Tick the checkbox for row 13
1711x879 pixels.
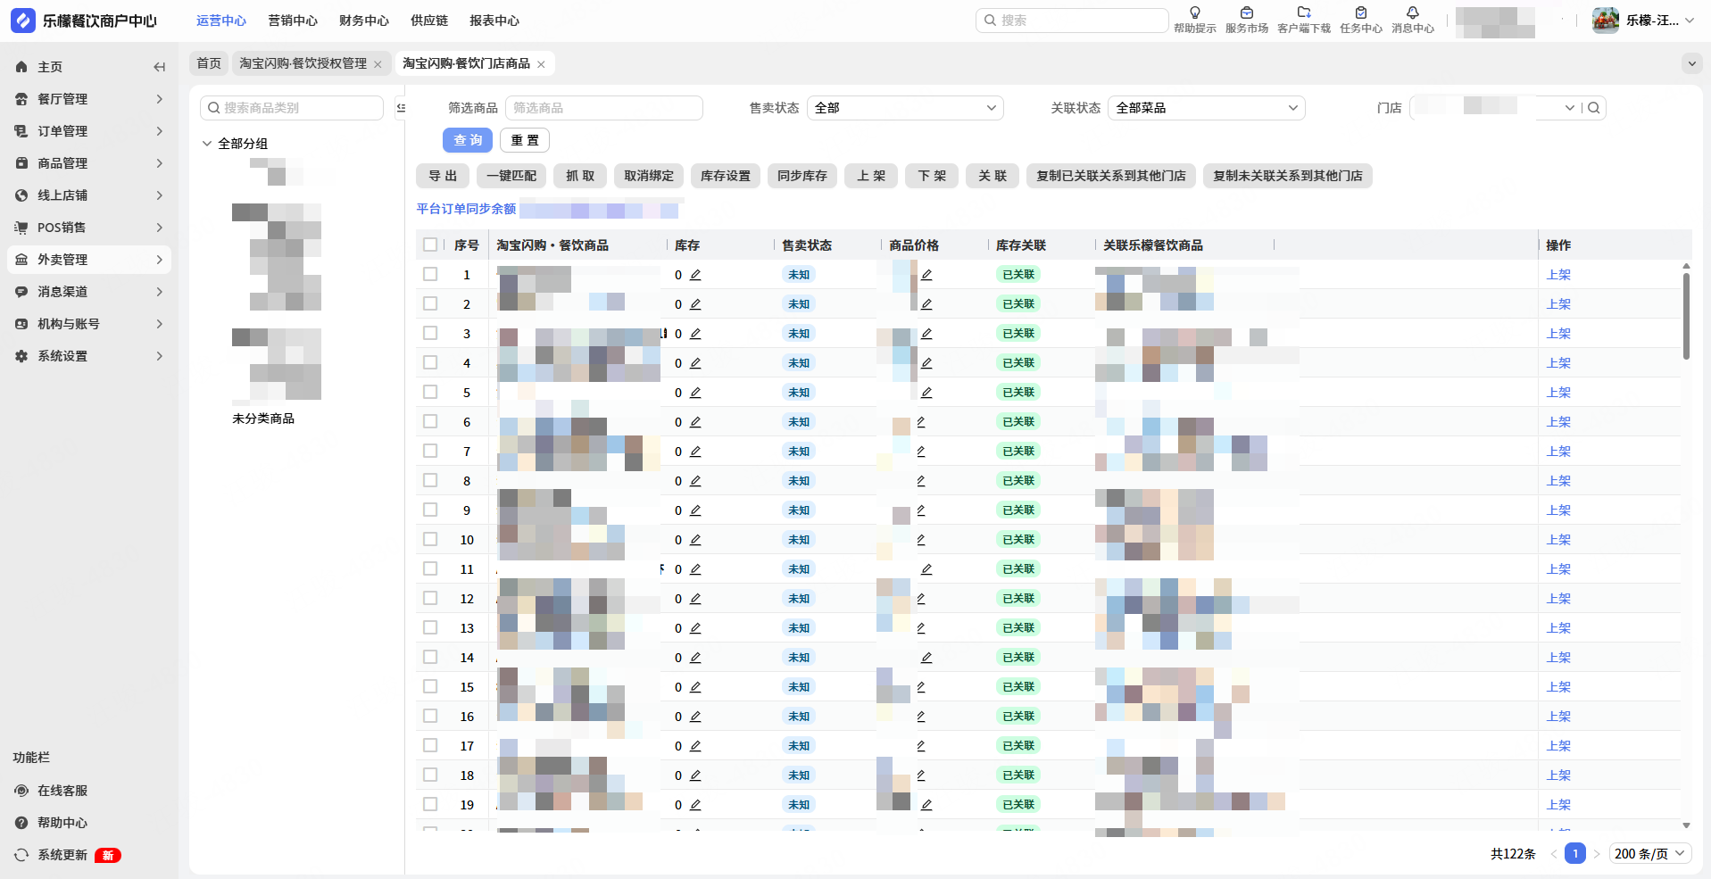pyautogui.click(x=430, y=627)
